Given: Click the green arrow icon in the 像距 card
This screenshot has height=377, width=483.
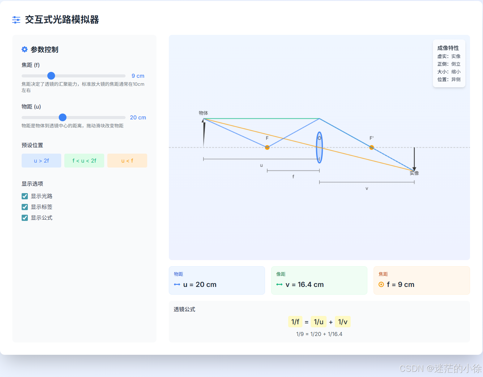Looking at the screenshot, I should [279, 284].
